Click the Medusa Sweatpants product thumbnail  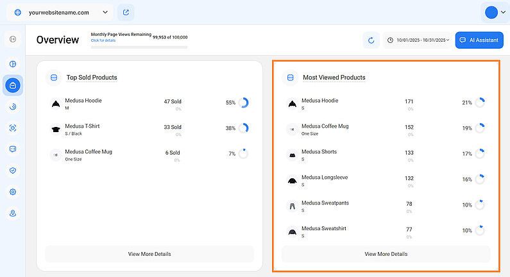[292, 206]
